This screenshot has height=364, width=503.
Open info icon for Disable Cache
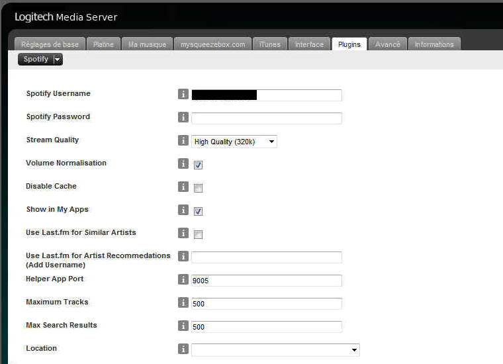point(183,187)
